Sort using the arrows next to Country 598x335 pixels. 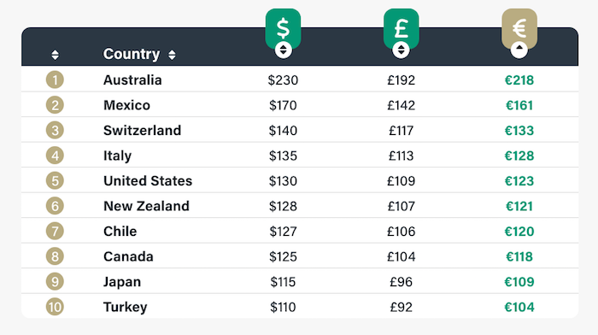[x=172, y=55]
